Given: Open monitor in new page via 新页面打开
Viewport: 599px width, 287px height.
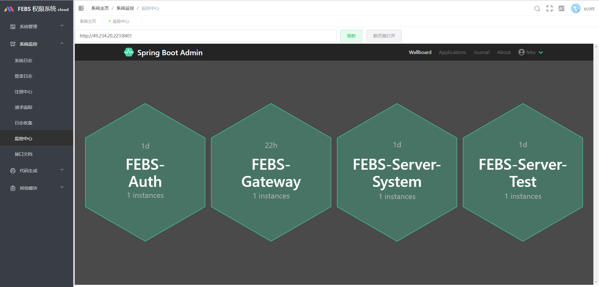Looking at the screenshot, I should (x=384, y=36).
